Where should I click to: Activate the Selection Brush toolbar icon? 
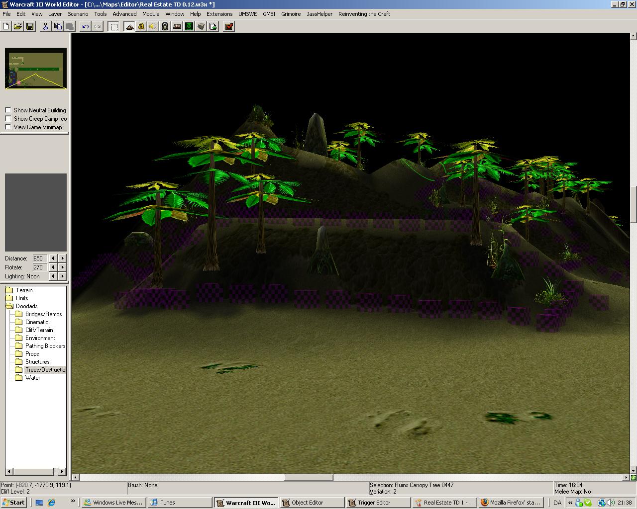coord(114,26)
